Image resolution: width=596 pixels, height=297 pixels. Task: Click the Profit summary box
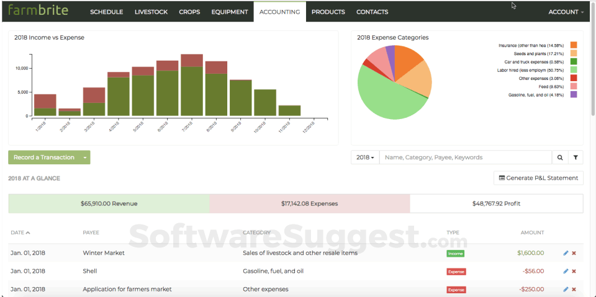click(x=496, y=203)
